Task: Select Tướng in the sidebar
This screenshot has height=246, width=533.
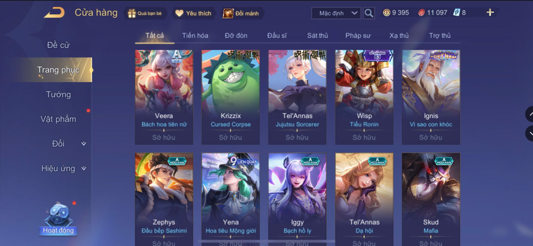Action: click(x=58, y=94)
